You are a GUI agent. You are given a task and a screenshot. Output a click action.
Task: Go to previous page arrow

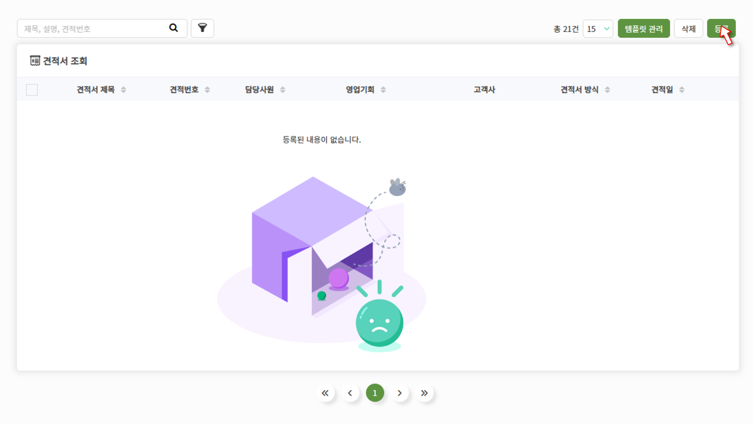pyautogui.click(x=350, y=393)
